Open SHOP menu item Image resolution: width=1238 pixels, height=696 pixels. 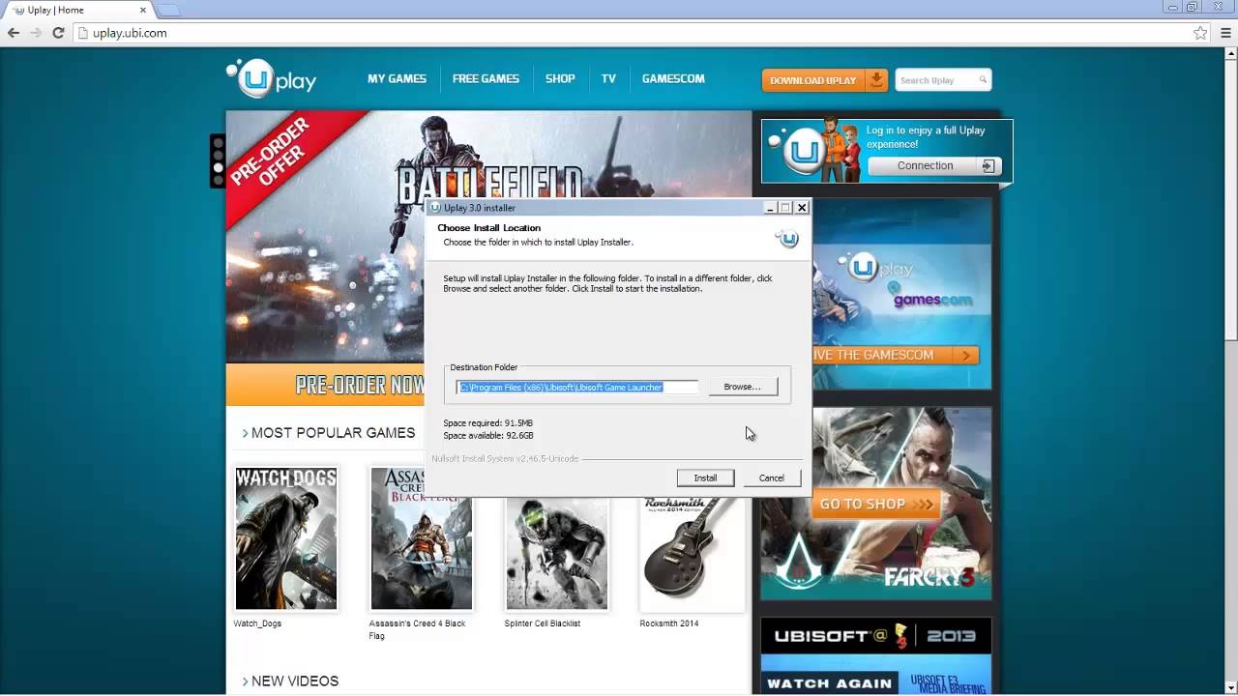click(x=560, y=79)
